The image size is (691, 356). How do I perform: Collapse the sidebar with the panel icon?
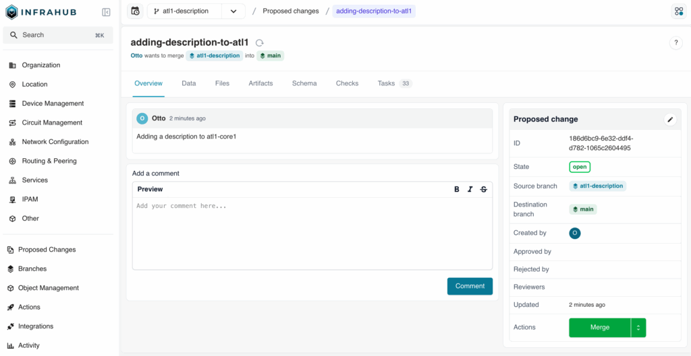point(106,12)
